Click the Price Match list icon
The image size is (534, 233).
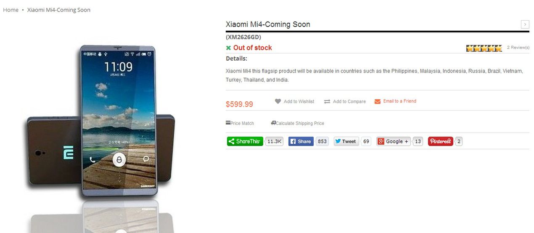point(228,123)
